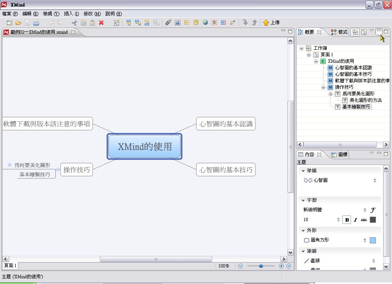Collapse the 工作簿 tree node
392x284 pixels.
click(302, 48)
